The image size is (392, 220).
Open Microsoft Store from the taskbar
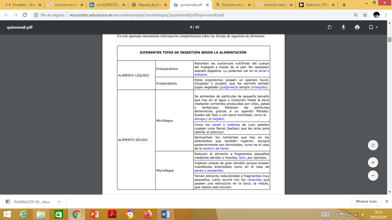59,214
